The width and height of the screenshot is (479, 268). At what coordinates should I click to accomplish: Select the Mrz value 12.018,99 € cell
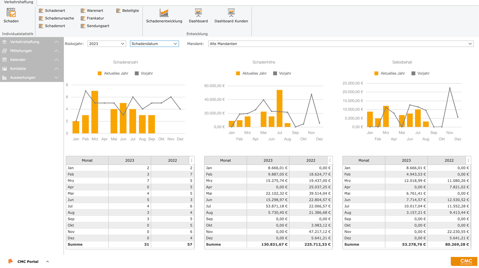click(x=406, y=181)
